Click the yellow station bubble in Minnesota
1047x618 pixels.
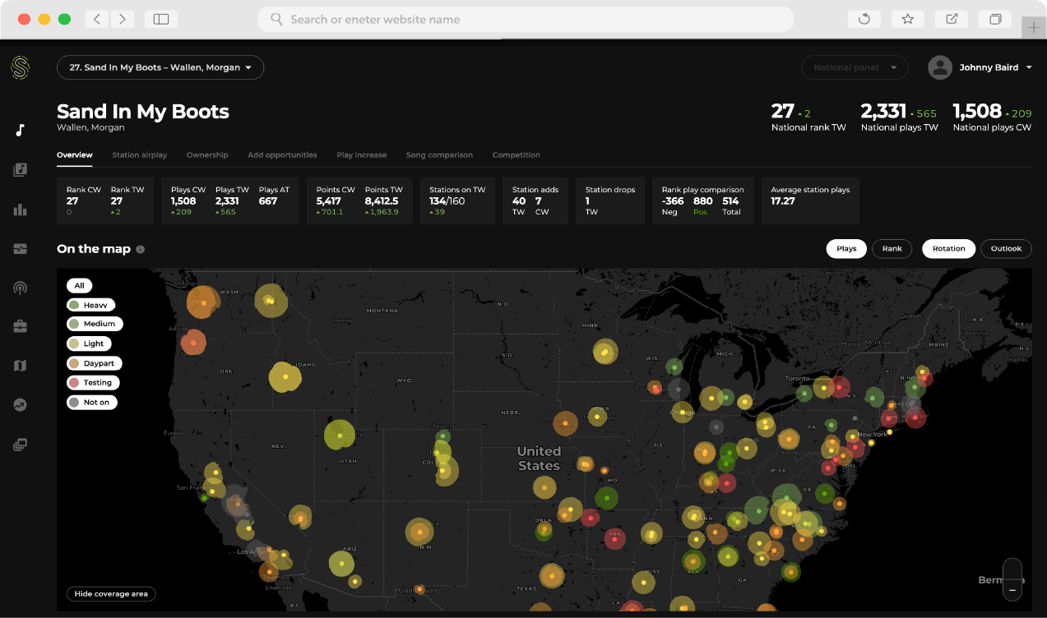point(605,352)
